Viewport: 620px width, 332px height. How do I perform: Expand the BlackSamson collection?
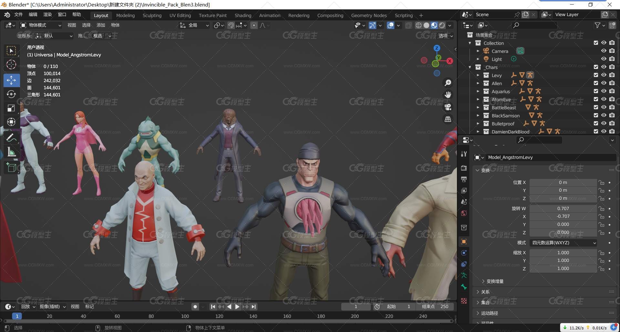pos(478,115)
